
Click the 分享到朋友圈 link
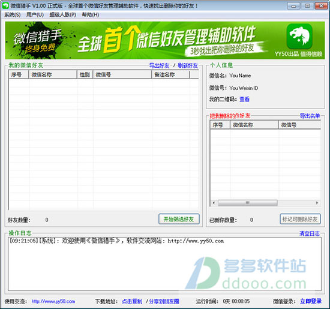164,301
